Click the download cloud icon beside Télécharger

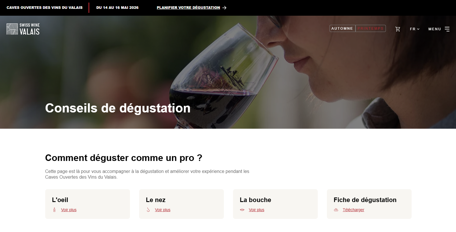(336, 210)
